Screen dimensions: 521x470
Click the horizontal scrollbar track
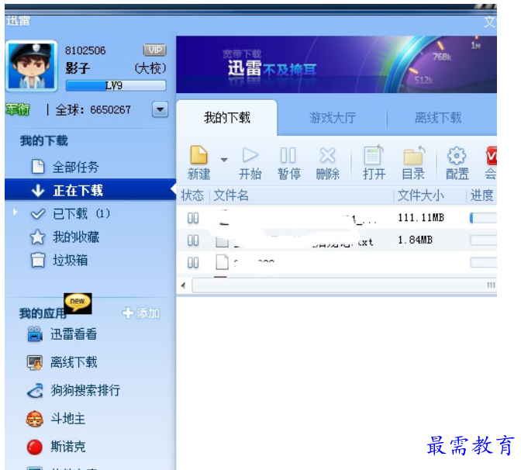click(x=344, y=285)
